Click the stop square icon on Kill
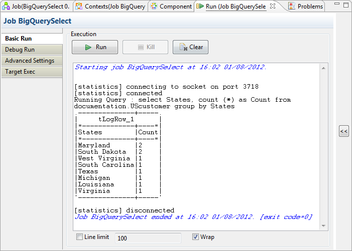Viewport: 352px width, 251px height. point(141,47)
